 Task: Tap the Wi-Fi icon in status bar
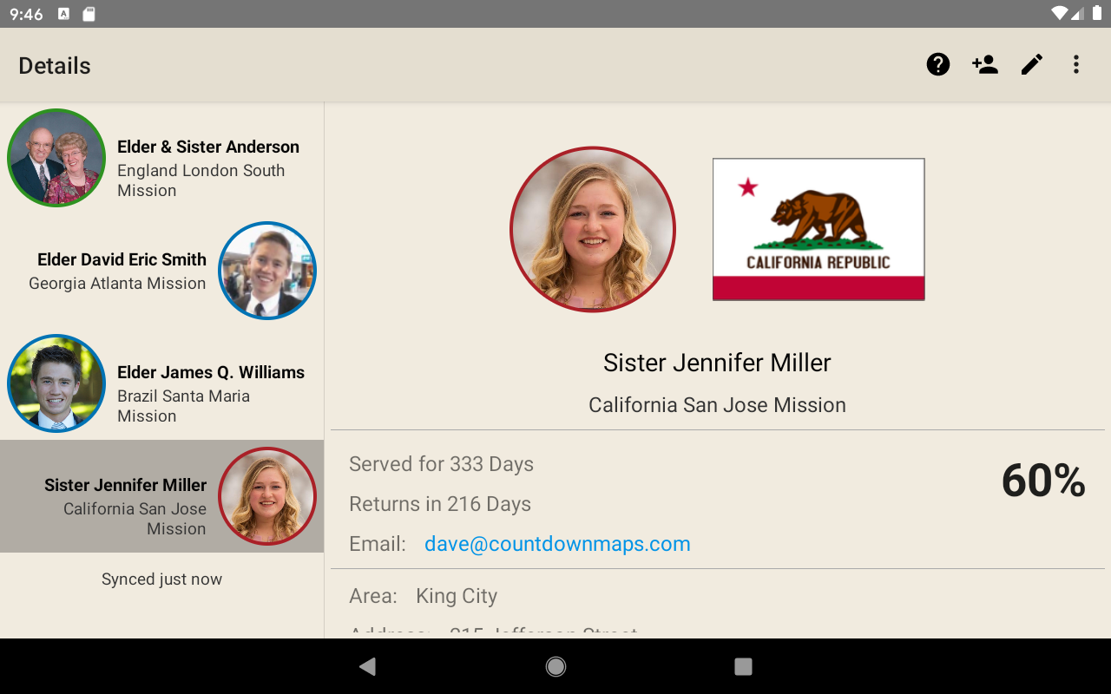[x=1059, y=14]
